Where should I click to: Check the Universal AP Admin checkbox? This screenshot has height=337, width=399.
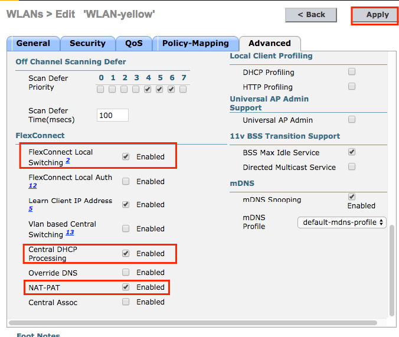352,119
